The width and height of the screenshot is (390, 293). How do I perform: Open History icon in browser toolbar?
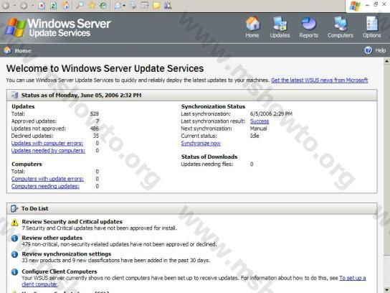pos(103,5)
